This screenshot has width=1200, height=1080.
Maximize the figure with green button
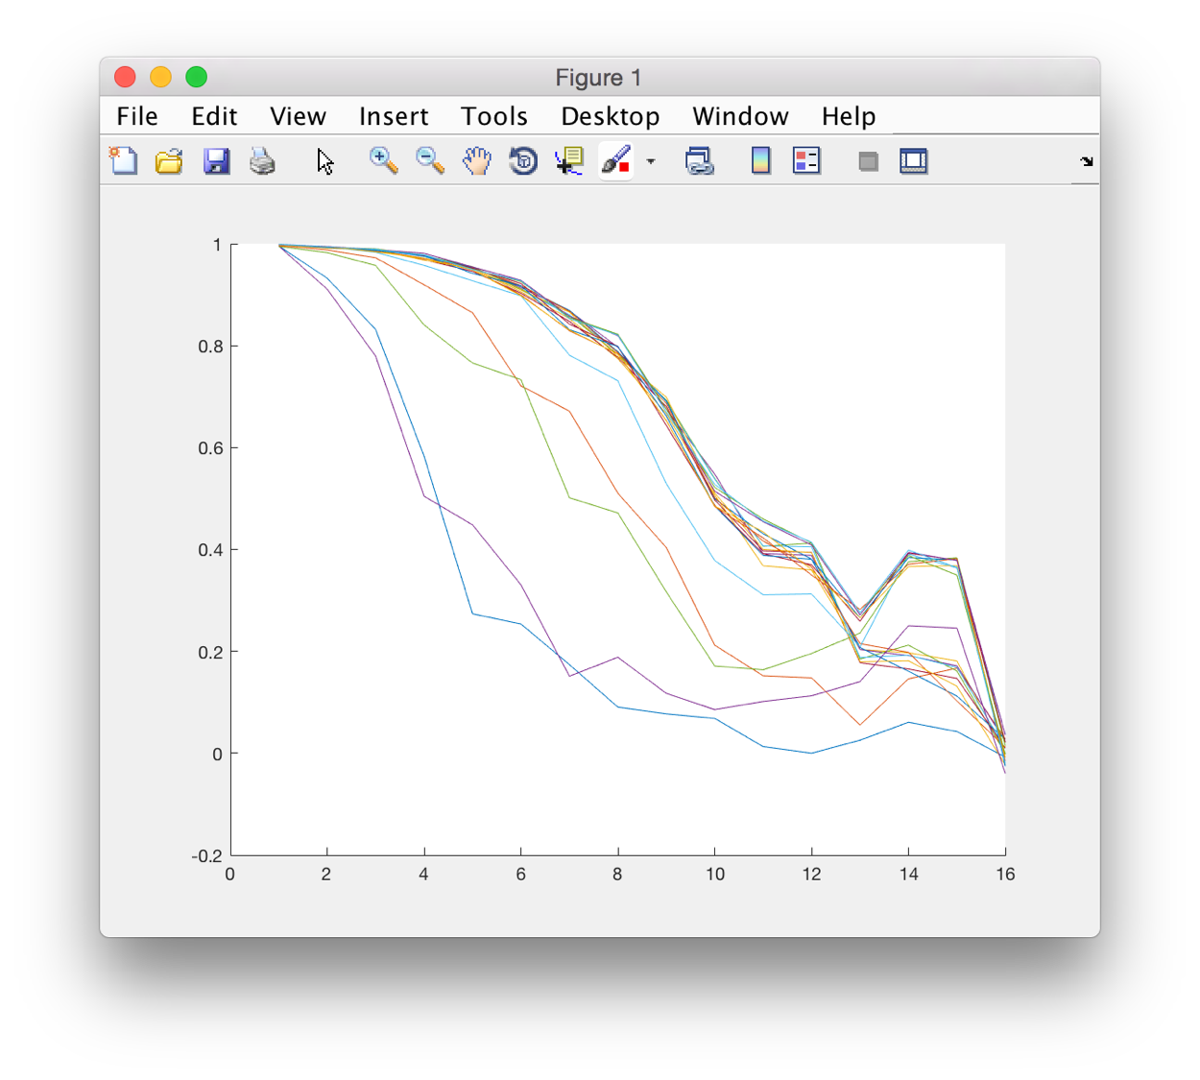(x=196, y=77)
